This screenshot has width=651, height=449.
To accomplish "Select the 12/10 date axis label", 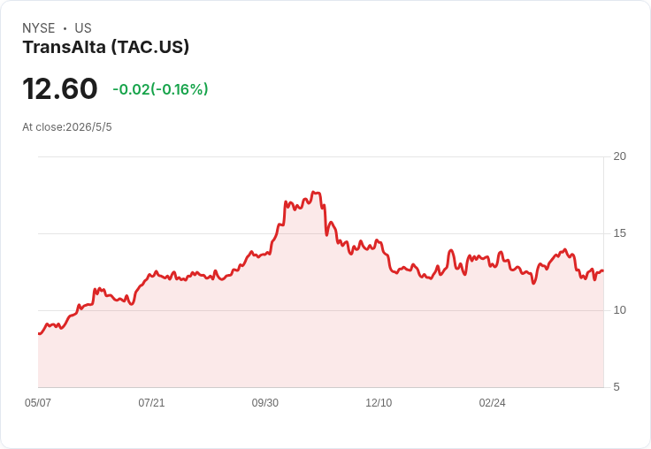I will point(379,403).
